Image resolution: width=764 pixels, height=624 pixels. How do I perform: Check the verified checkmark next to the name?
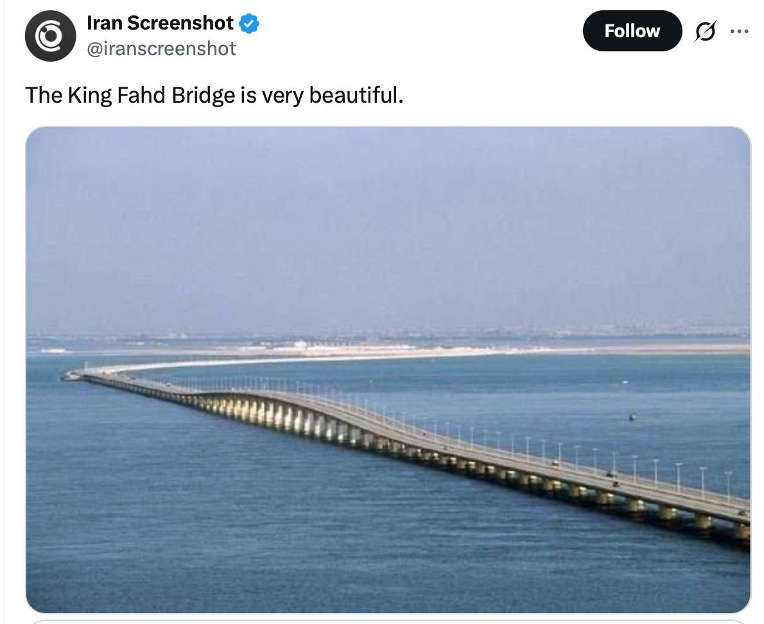point(249,24)
